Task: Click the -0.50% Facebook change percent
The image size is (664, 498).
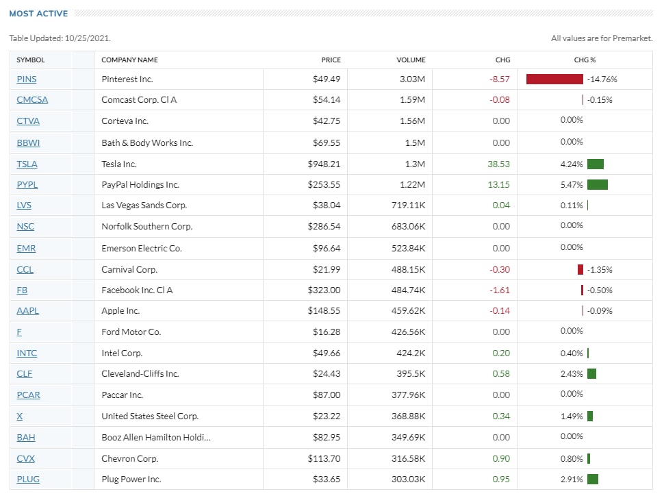Action: [x=600, y=290]
